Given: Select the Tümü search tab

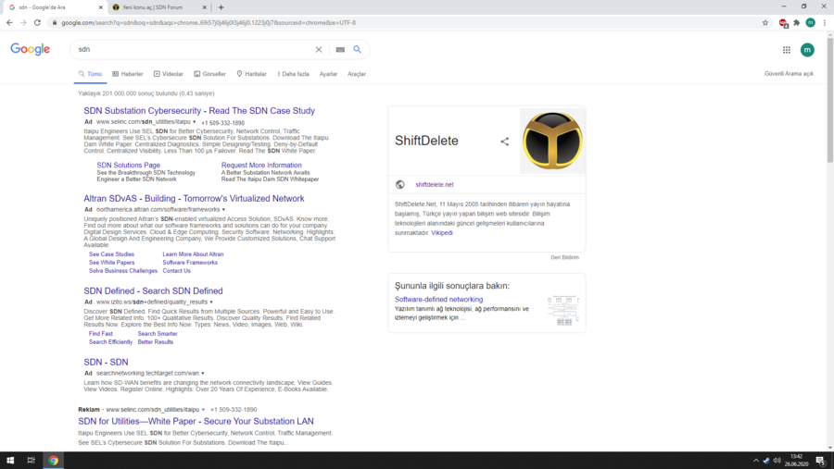Looking at the screenshot, I should click(90, 74).
